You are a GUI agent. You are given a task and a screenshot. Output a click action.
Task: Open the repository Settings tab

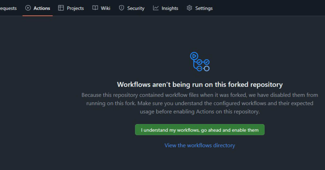click(204, 8)
